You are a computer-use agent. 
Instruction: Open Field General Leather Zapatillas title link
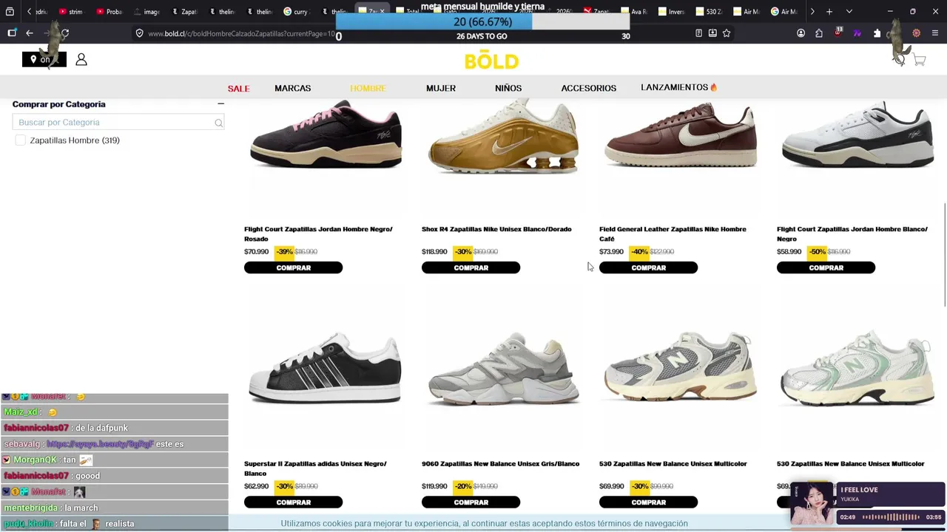(673, 233)
